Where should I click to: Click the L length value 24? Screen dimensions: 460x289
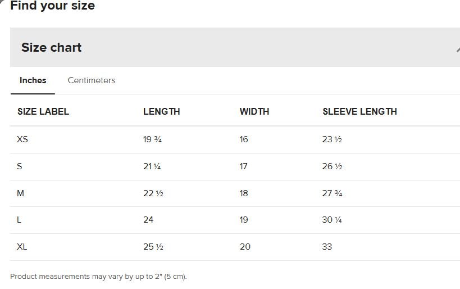pyautogui.click(x=148, y=220)
